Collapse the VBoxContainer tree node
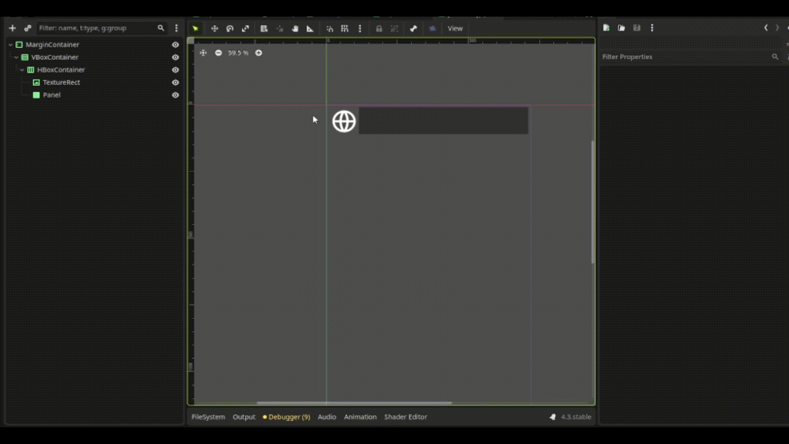 coord(17,57)
